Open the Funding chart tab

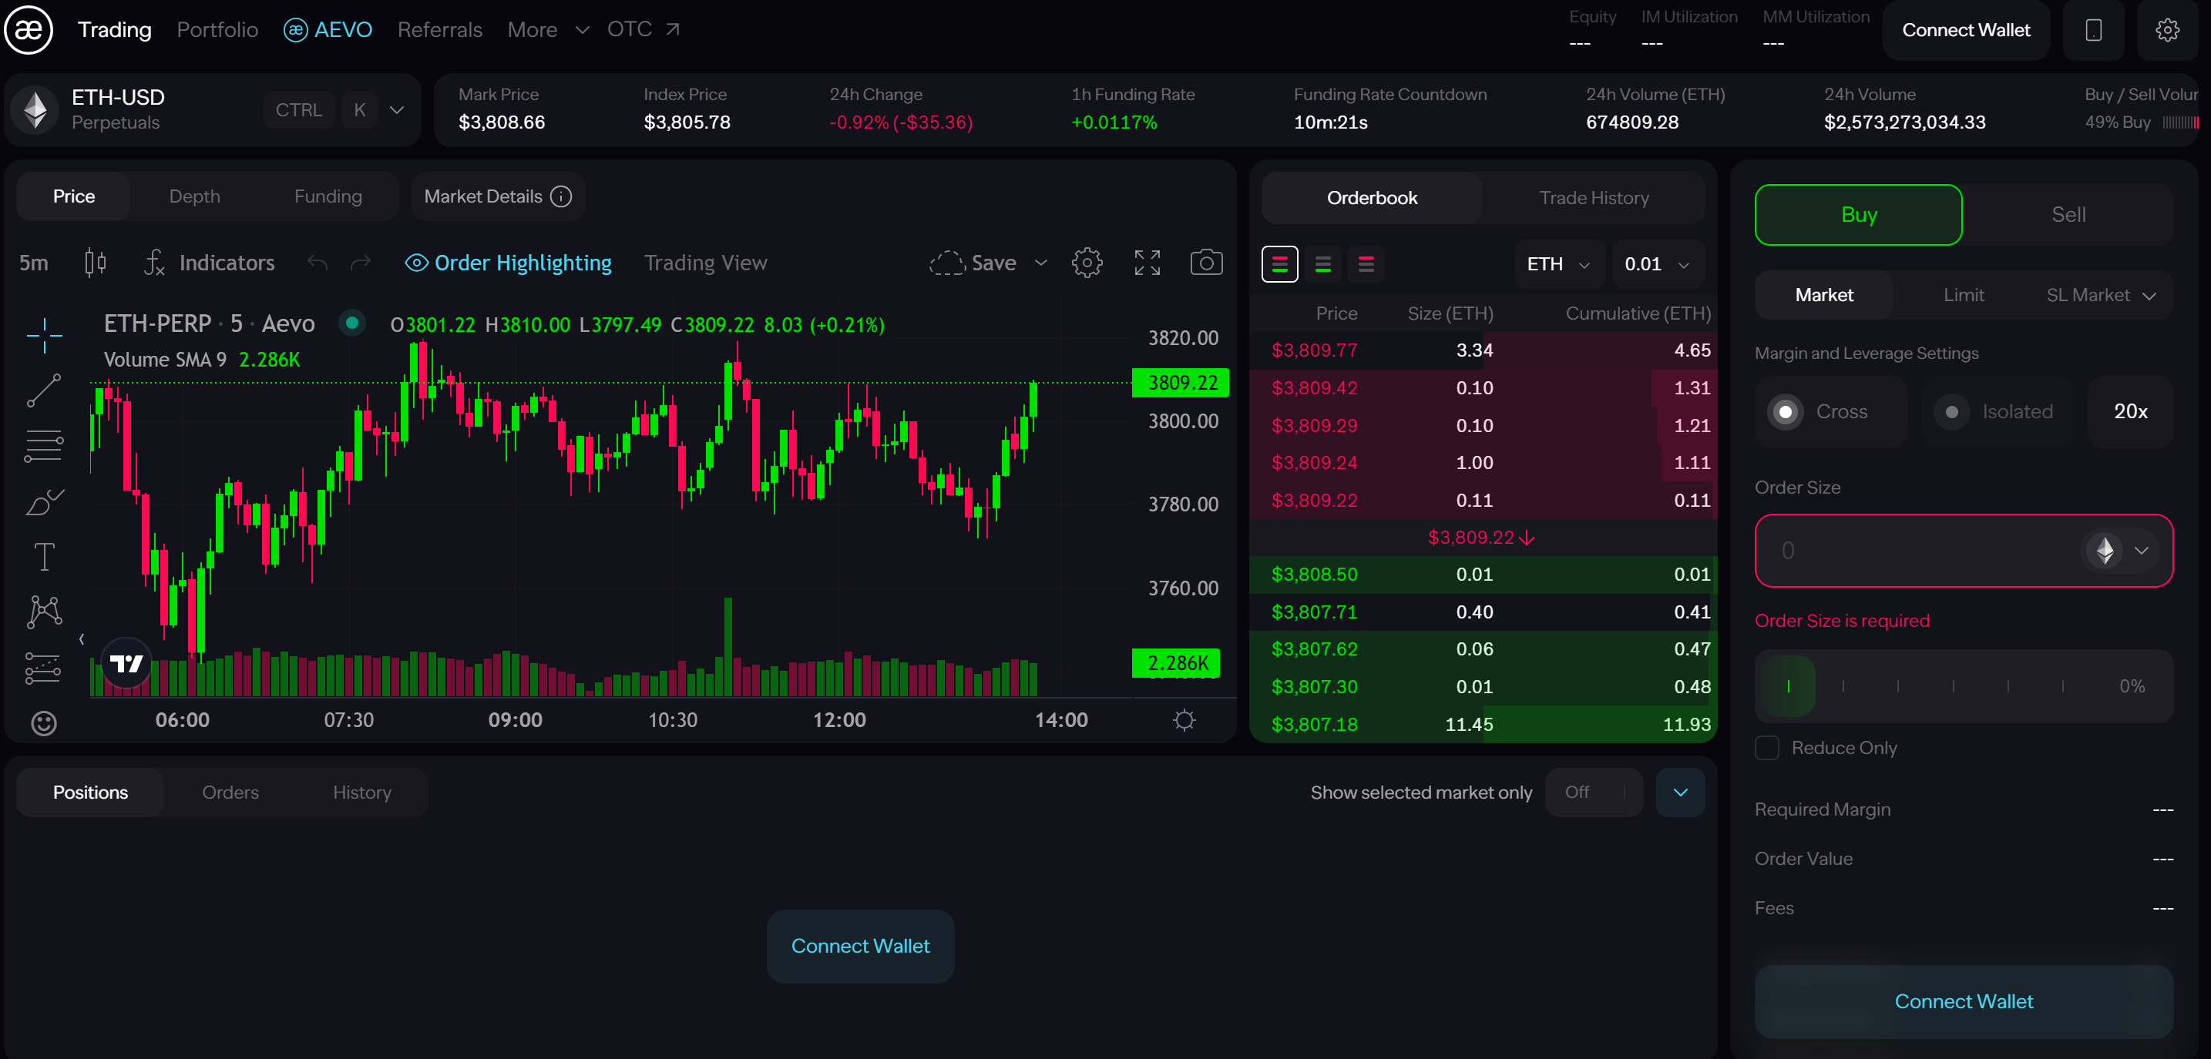click(328, 196)
